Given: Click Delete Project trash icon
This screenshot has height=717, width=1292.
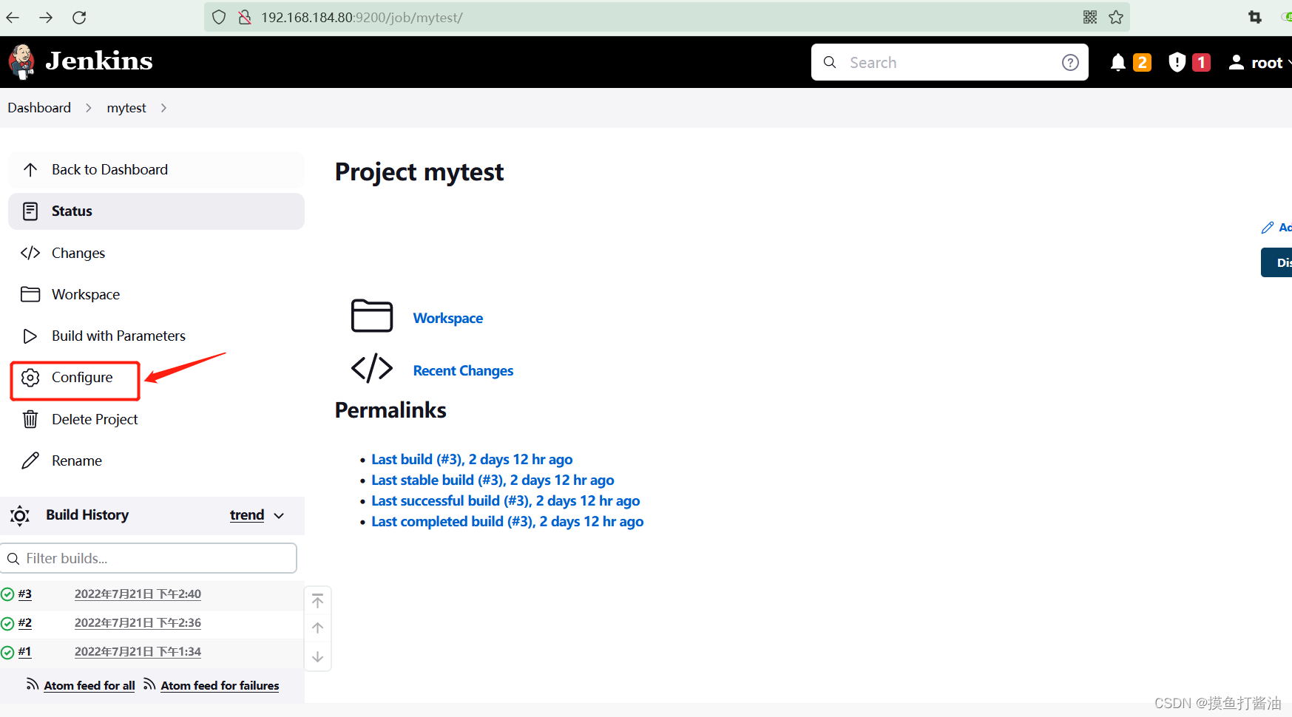Looking at the screenshot, I should 30,419.
